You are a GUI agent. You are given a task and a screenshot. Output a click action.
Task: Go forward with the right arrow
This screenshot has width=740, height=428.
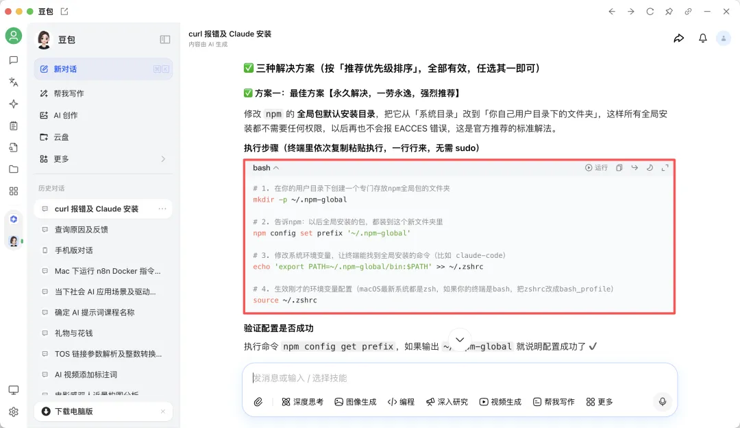click(631, 12)
